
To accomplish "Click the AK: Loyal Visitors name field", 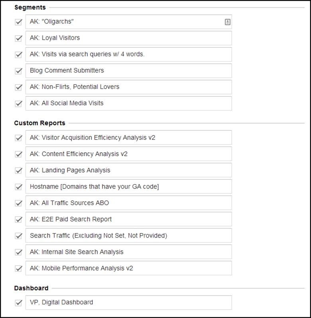I will coord(128,38).
